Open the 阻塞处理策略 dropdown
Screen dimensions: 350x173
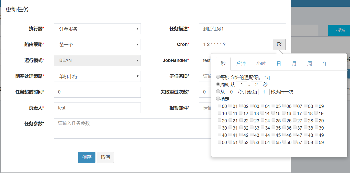point(97,76)
